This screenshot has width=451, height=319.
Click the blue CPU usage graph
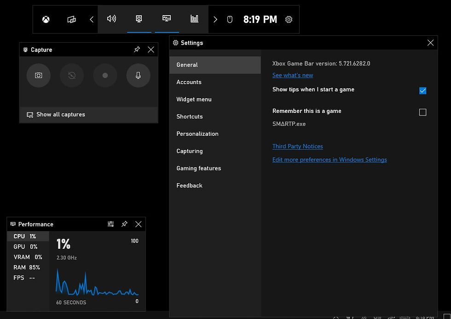point(97,283)
